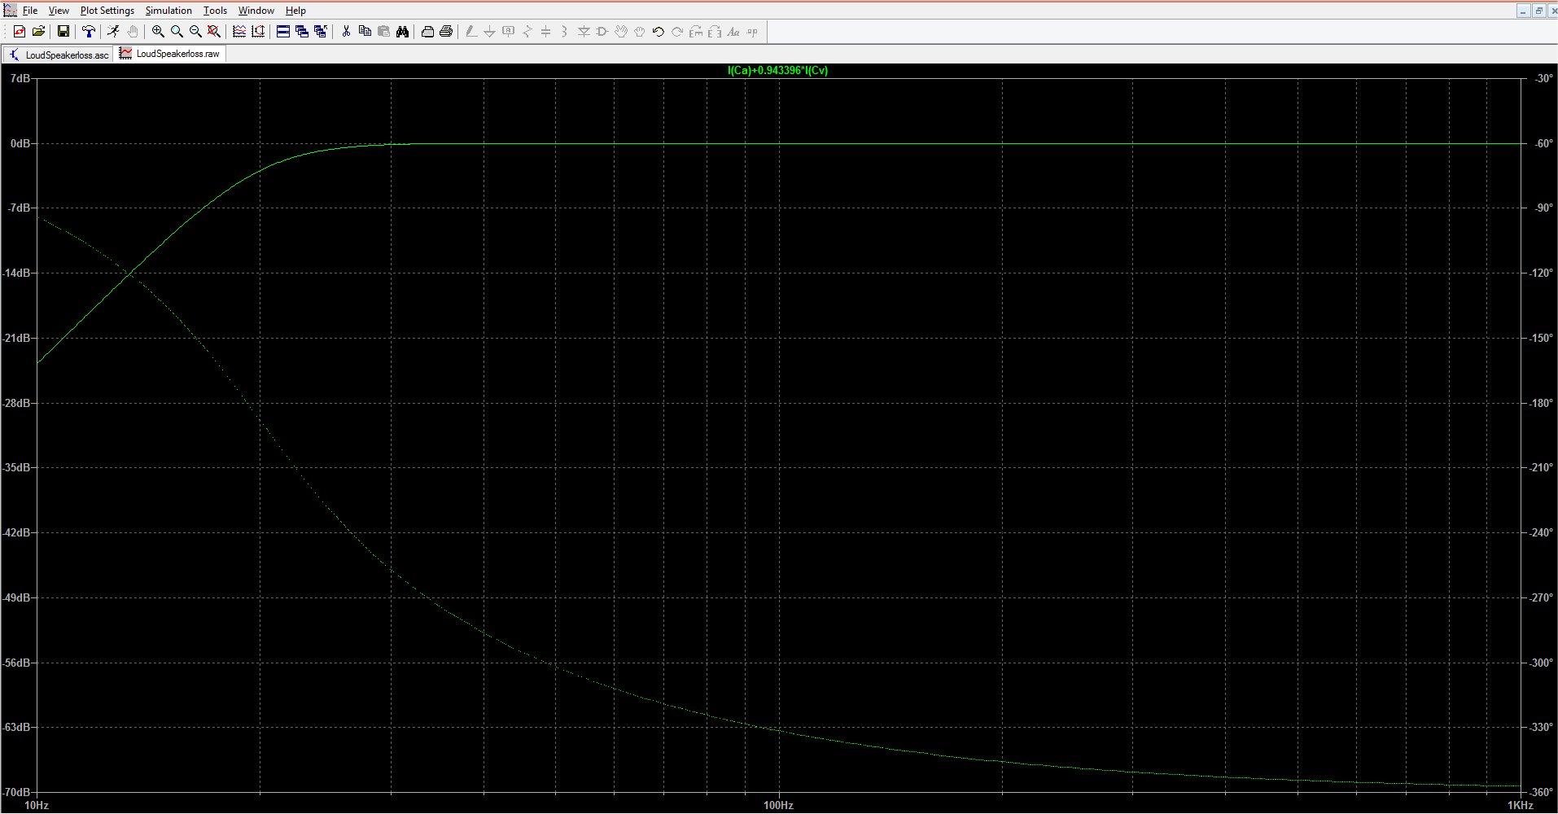Click the Place Ground icon
This screenshot has width=1558, height=814.
489,32
